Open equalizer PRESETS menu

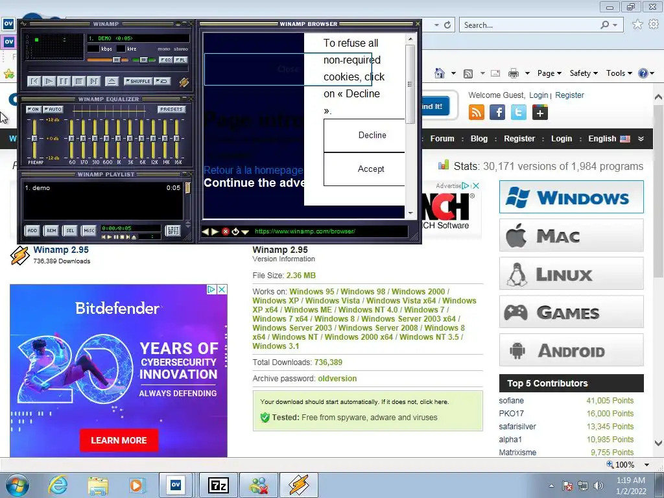[x=171, y=109]
